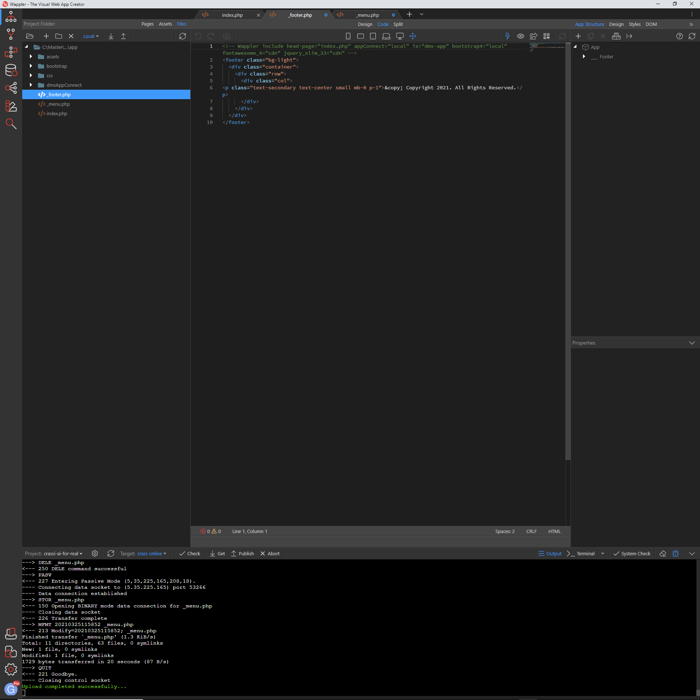700x700 pixels.
Task: Expand the Footer node in App Structure
Action: (584, 57)
